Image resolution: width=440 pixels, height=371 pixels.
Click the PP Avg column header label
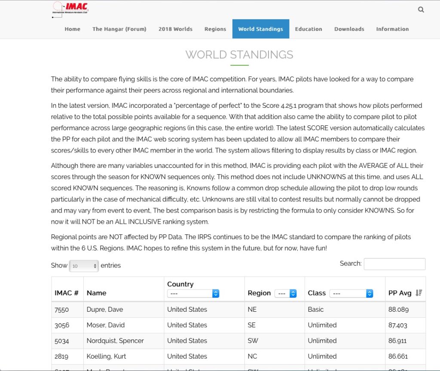pos(400,293)
